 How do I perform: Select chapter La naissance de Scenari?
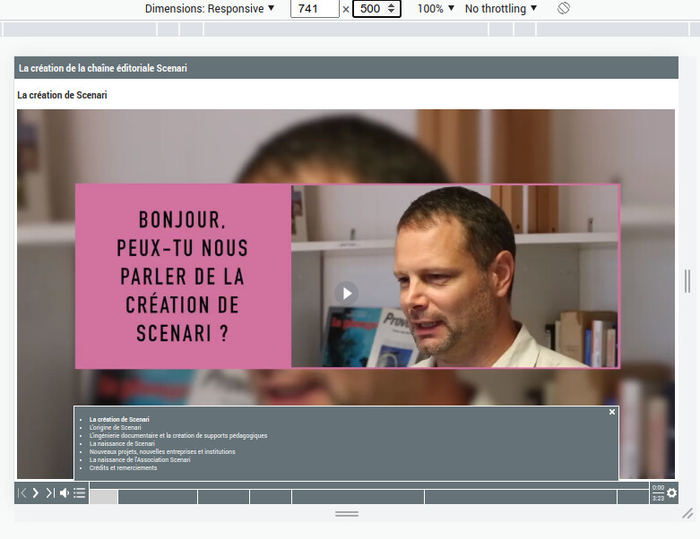click(x=122, y=443)
